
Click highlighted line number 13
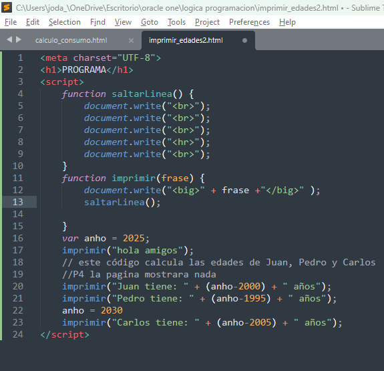[18, 202]
